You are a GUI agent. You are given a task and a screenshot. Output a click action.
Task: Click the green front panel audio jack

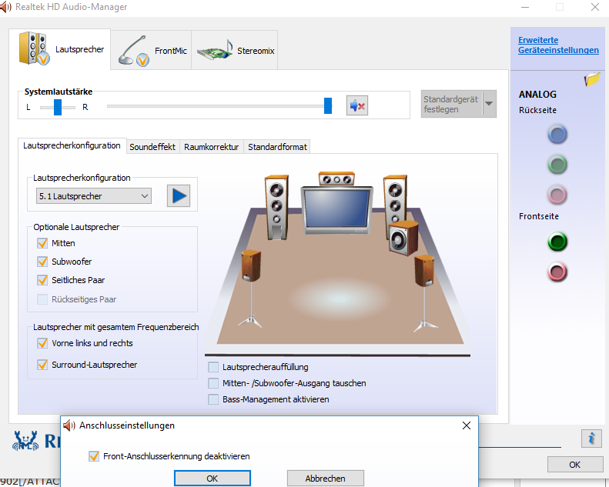coord(557,242)
